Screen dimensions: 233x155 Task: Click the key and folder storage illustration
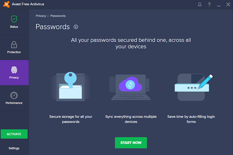tap(71, 86)
